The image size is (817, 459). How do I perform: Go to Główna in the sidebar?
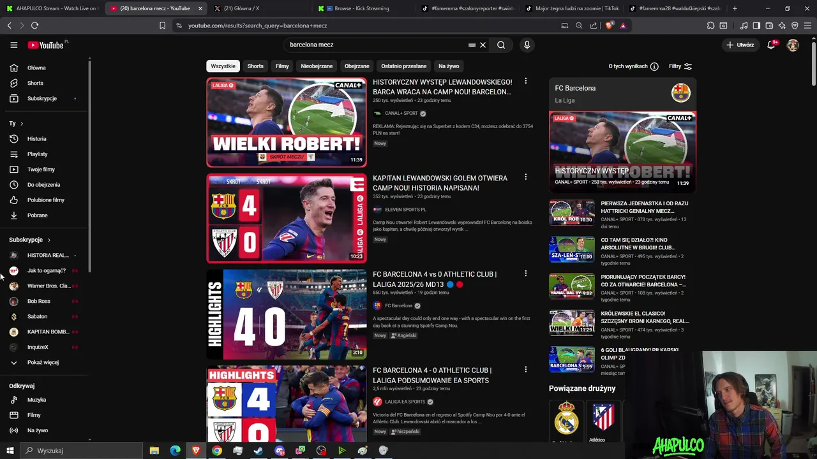45,68
